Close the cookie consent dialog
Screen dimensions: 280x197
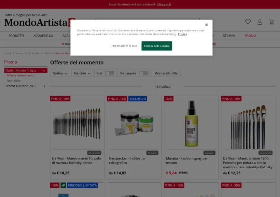click(207, 25)
